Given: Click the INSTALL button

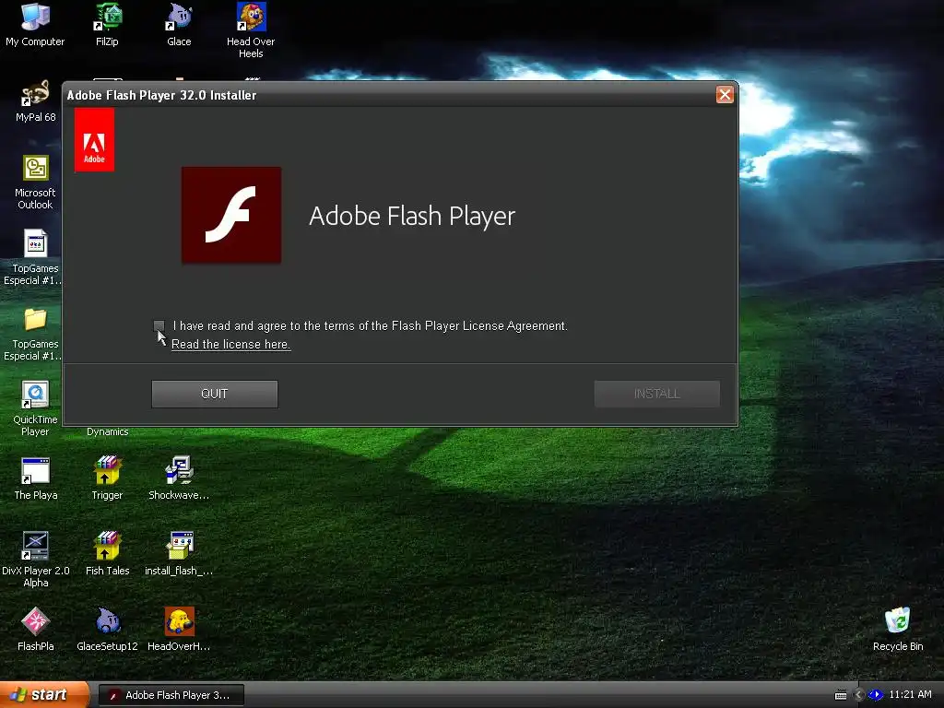Looking at the screenshot, I should coord(656,394).
